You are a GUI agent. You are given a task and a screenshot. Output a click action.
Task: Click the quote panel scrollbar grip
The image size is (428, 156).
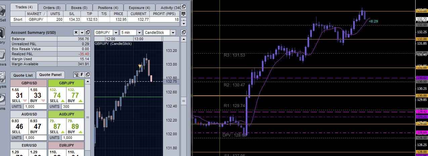[88, 117]
